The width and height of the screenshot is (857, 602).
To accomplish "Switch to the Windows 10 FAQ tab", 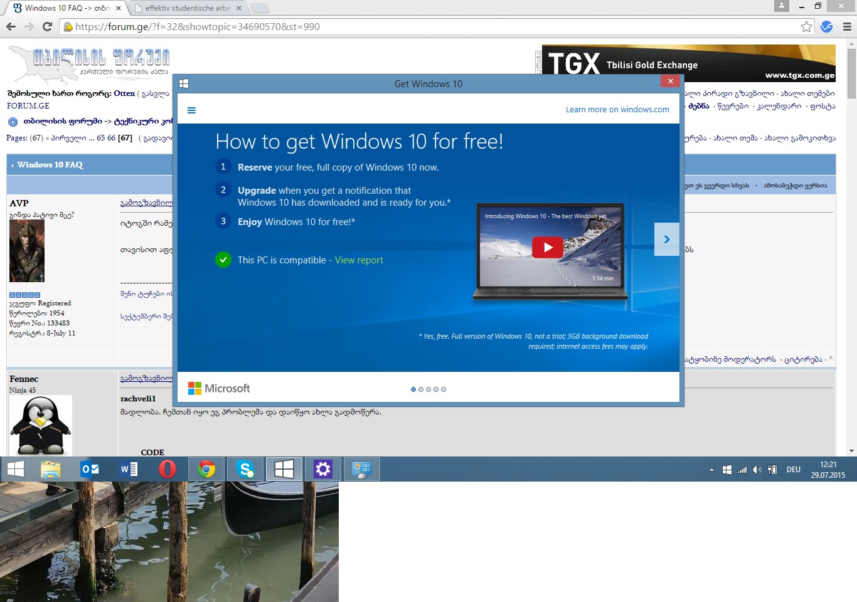I will coord(66,8).
